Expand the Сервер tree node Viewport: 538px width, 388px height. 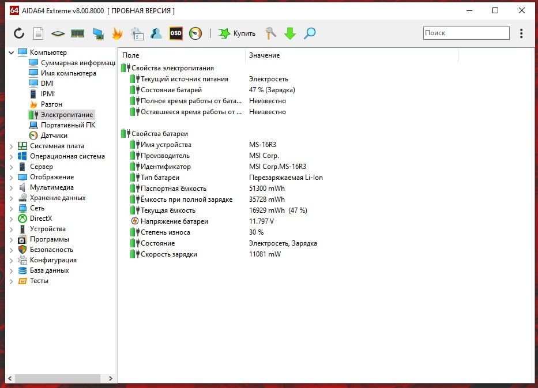[x=11, y=167]
